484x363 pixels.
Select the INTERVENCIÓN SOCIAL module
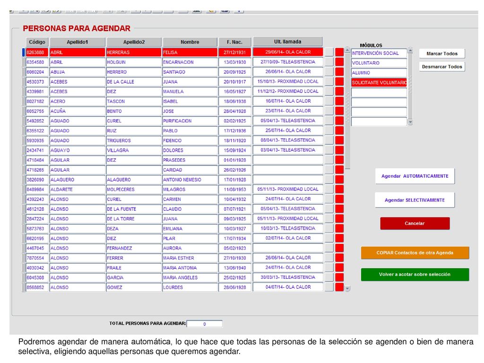point(379,53)
